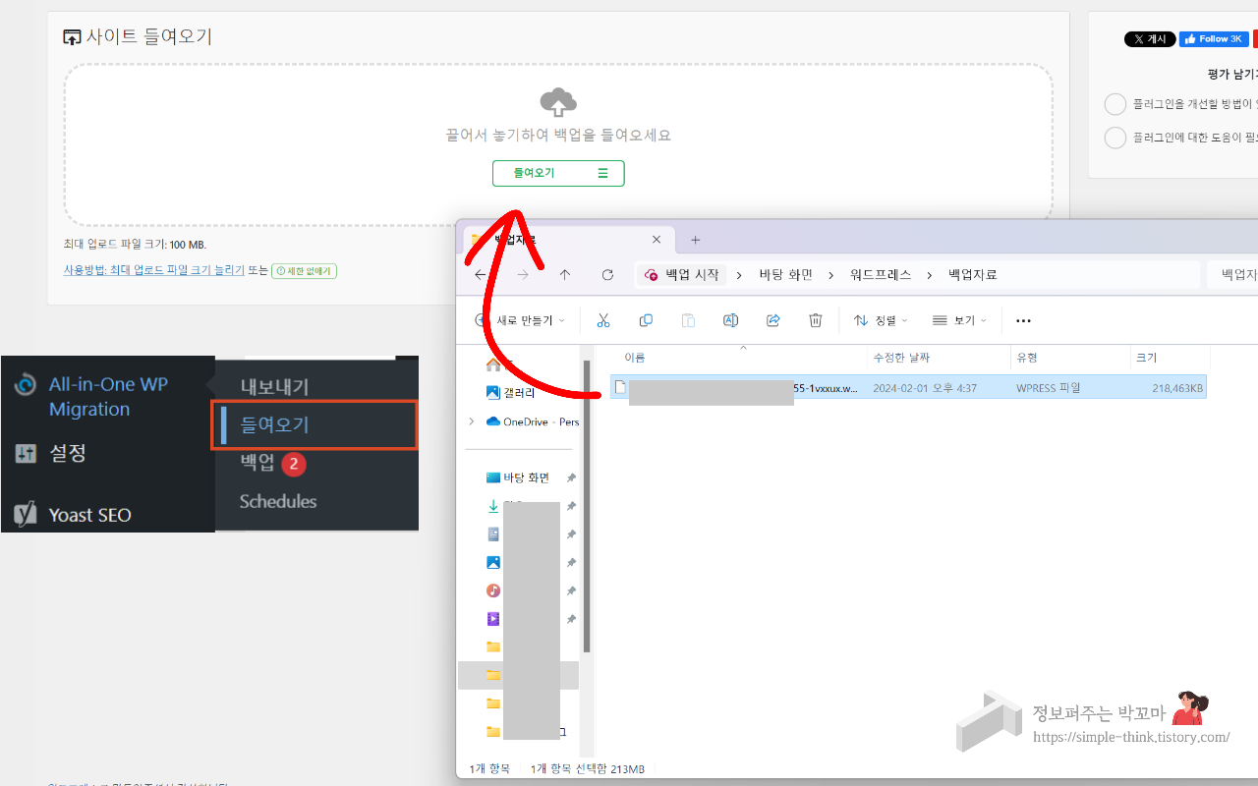
Task: Expand the chevron after 워드프레스 breadcrumb
Action: [930, 275]
